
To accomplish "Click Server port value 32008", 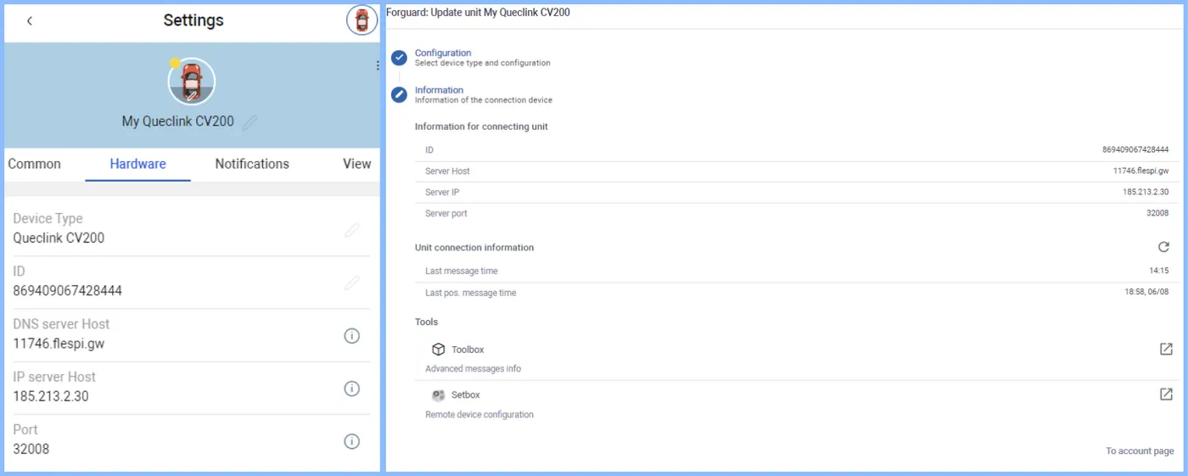I will point(1157,214).
